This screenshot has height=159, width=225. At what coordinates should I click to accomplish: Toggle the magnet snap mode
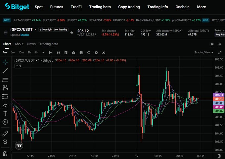(5, 154)
